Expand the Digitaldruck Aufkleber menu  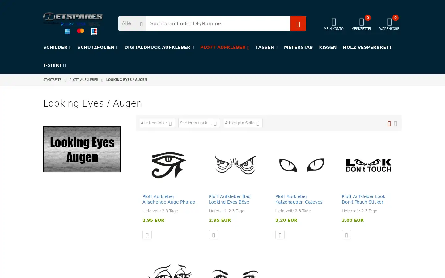pos(159,47)
